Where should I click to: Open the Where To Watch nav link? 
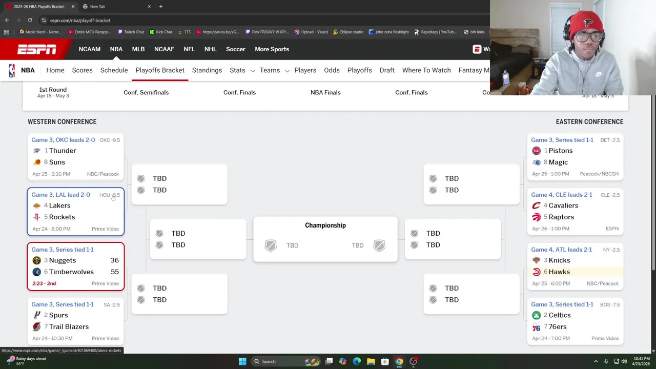coord(426,70)
